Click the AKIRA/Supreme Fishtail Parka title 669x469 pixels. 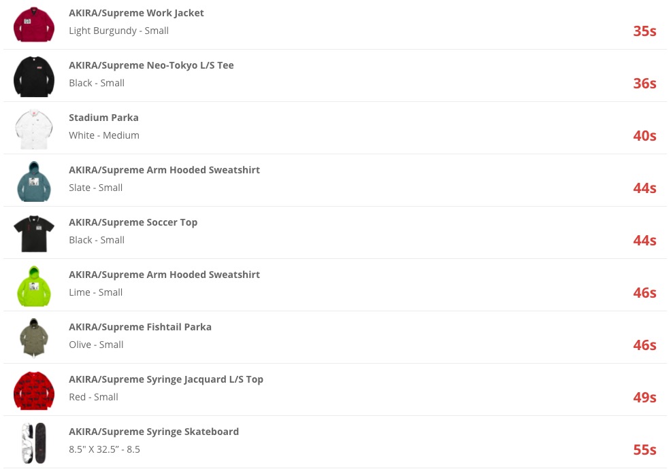[140, 327]
